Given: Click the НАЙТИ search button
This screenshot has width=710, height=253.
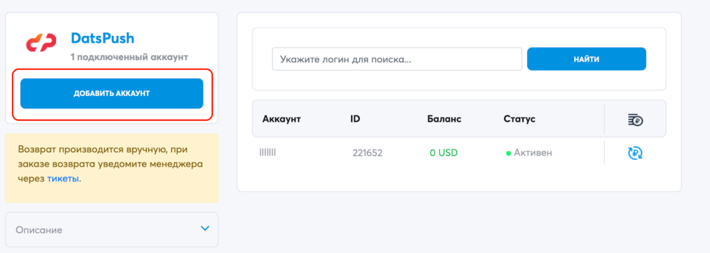Looking at the screenshot, I should click(587, 59).
